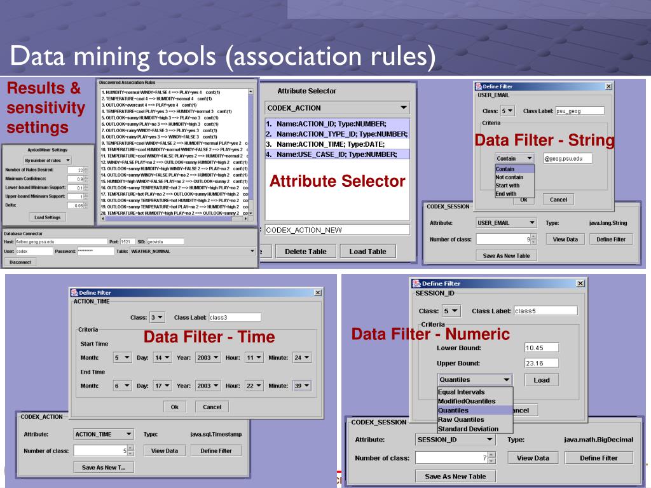Click the Load button beside Quantiles
The width and height of the screenshot is (651, 488).
542,380
